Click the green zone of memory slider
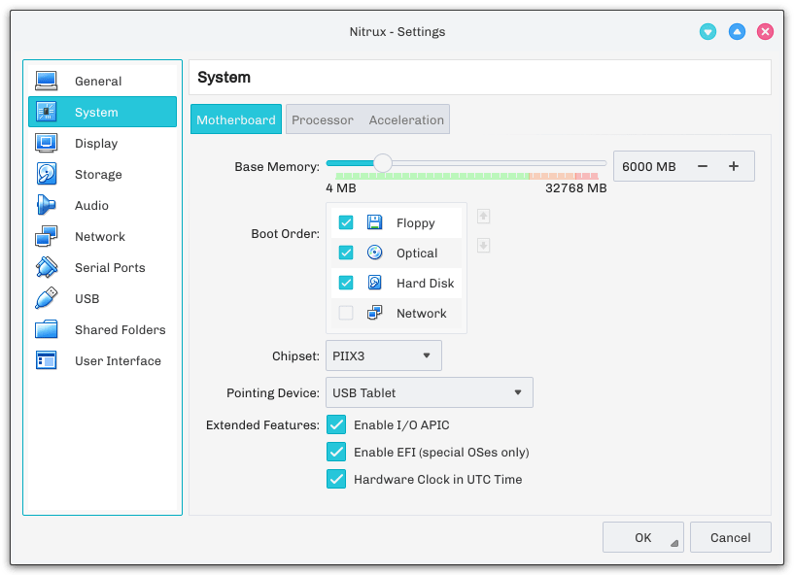 pos(432,176)
